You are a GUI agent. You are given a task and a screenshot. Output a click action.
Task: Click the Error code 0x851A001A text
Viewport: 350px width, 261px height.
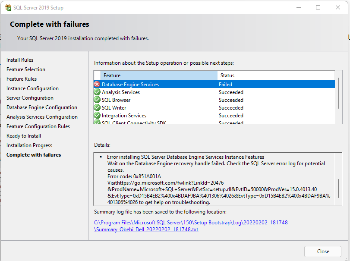(x=134, y=176)
